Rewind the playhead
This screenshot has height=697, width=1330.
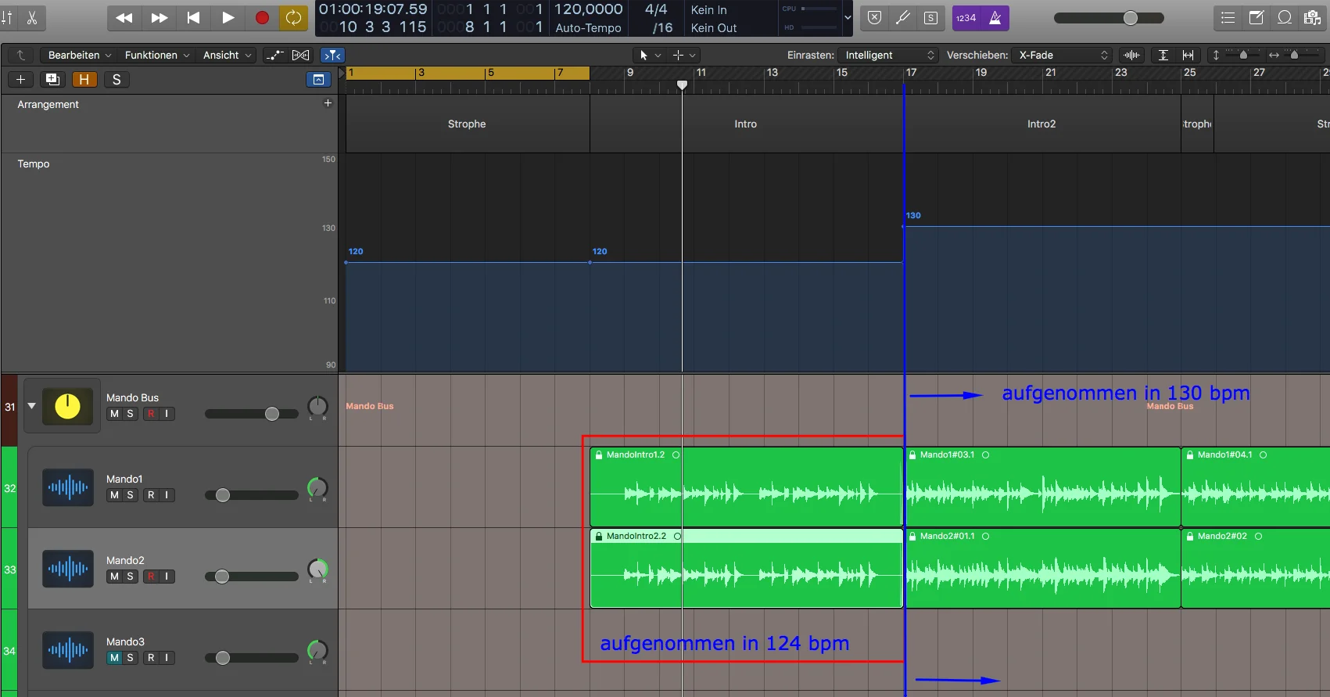(124, 17)
